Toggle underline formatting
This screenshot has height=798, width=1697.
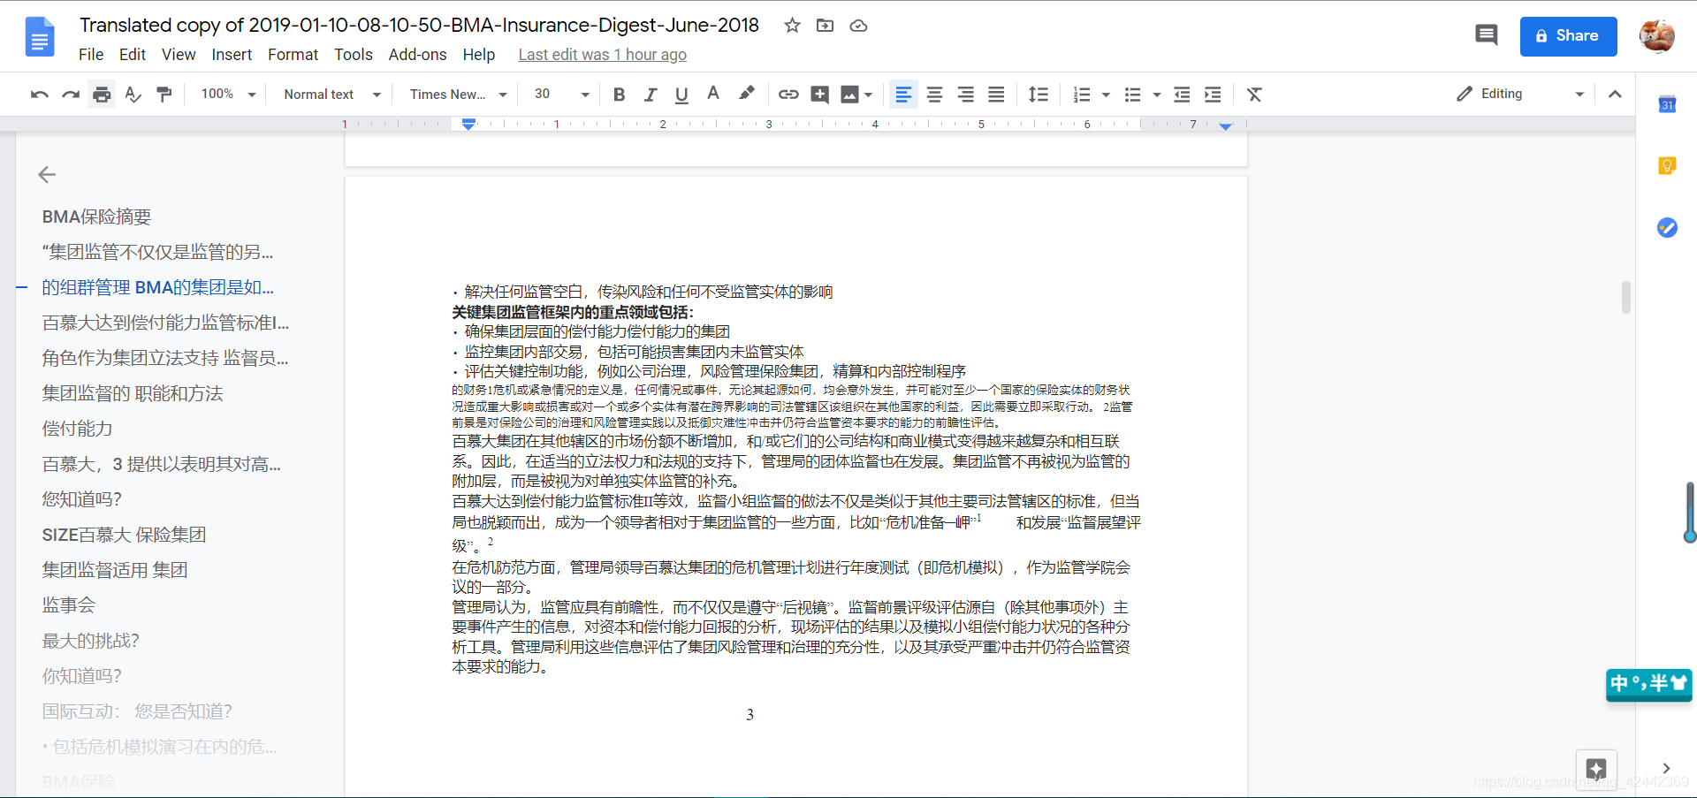(x=681, y=95)
